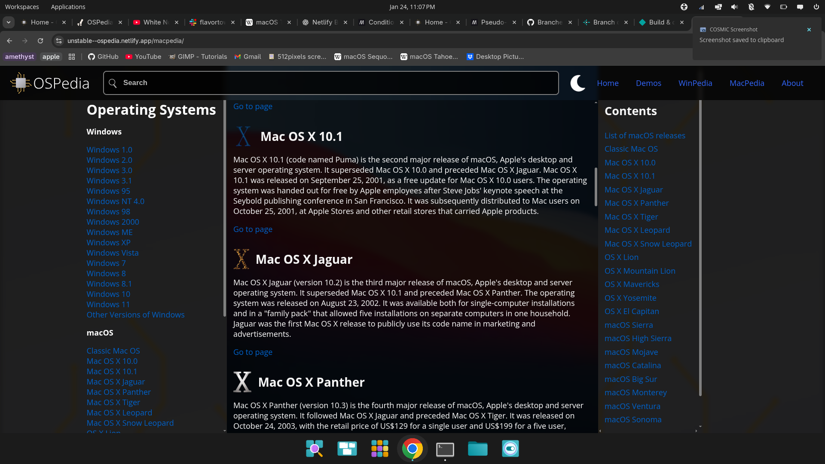Reload the page in browser

click(40, 41)
